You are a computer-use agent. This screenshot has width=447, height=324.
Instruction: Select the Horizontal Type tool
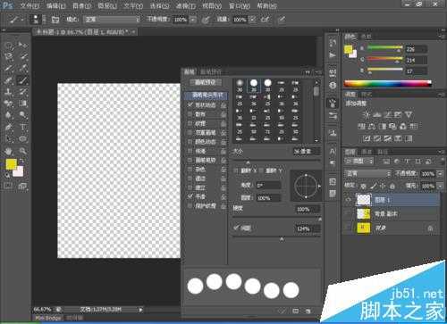22,128
